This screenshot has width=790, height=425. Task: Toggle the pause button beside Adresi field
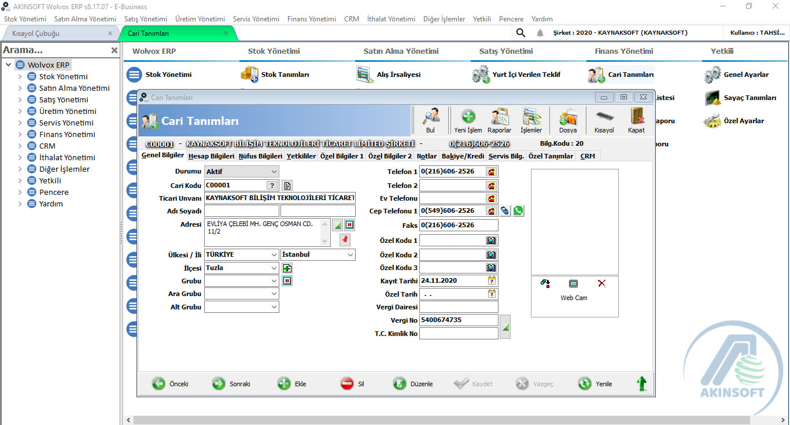click(349, 224)
